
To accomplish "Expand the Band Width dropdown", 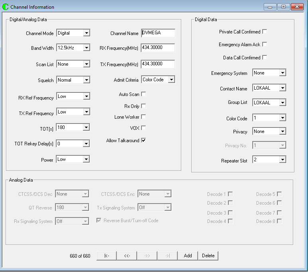I will 86,48.
